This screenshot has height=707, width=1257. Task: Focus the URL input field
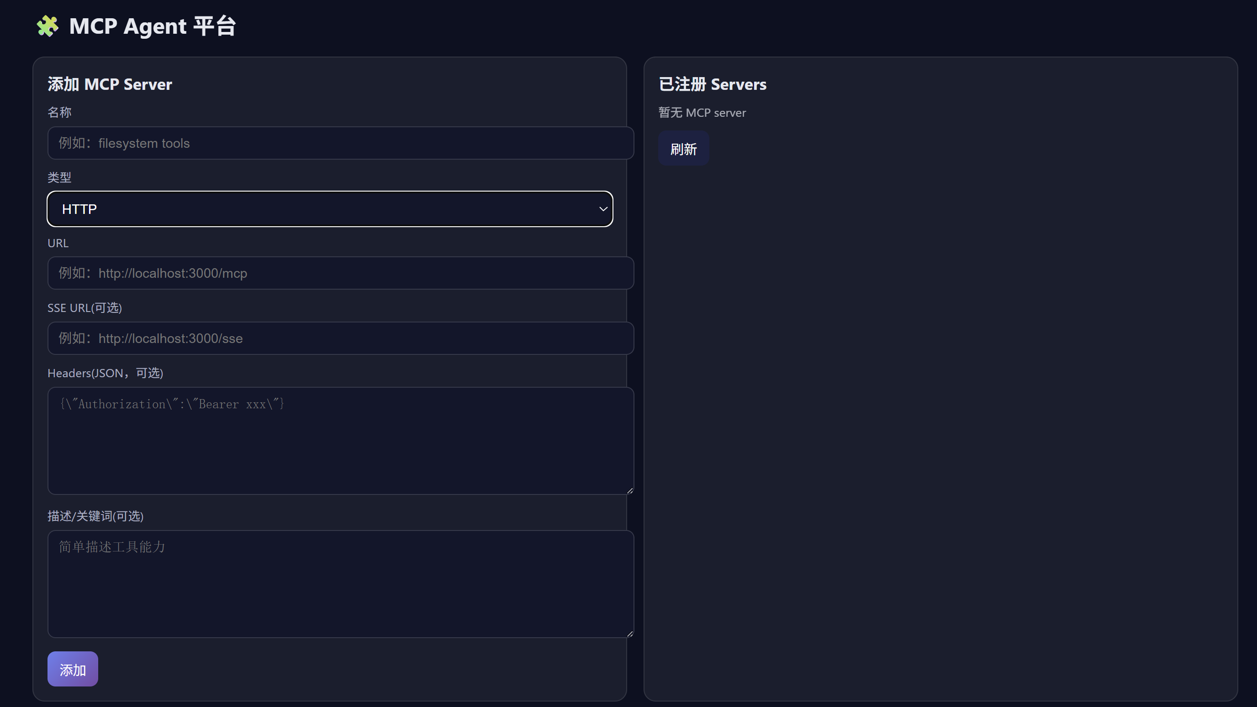(341, 273)
